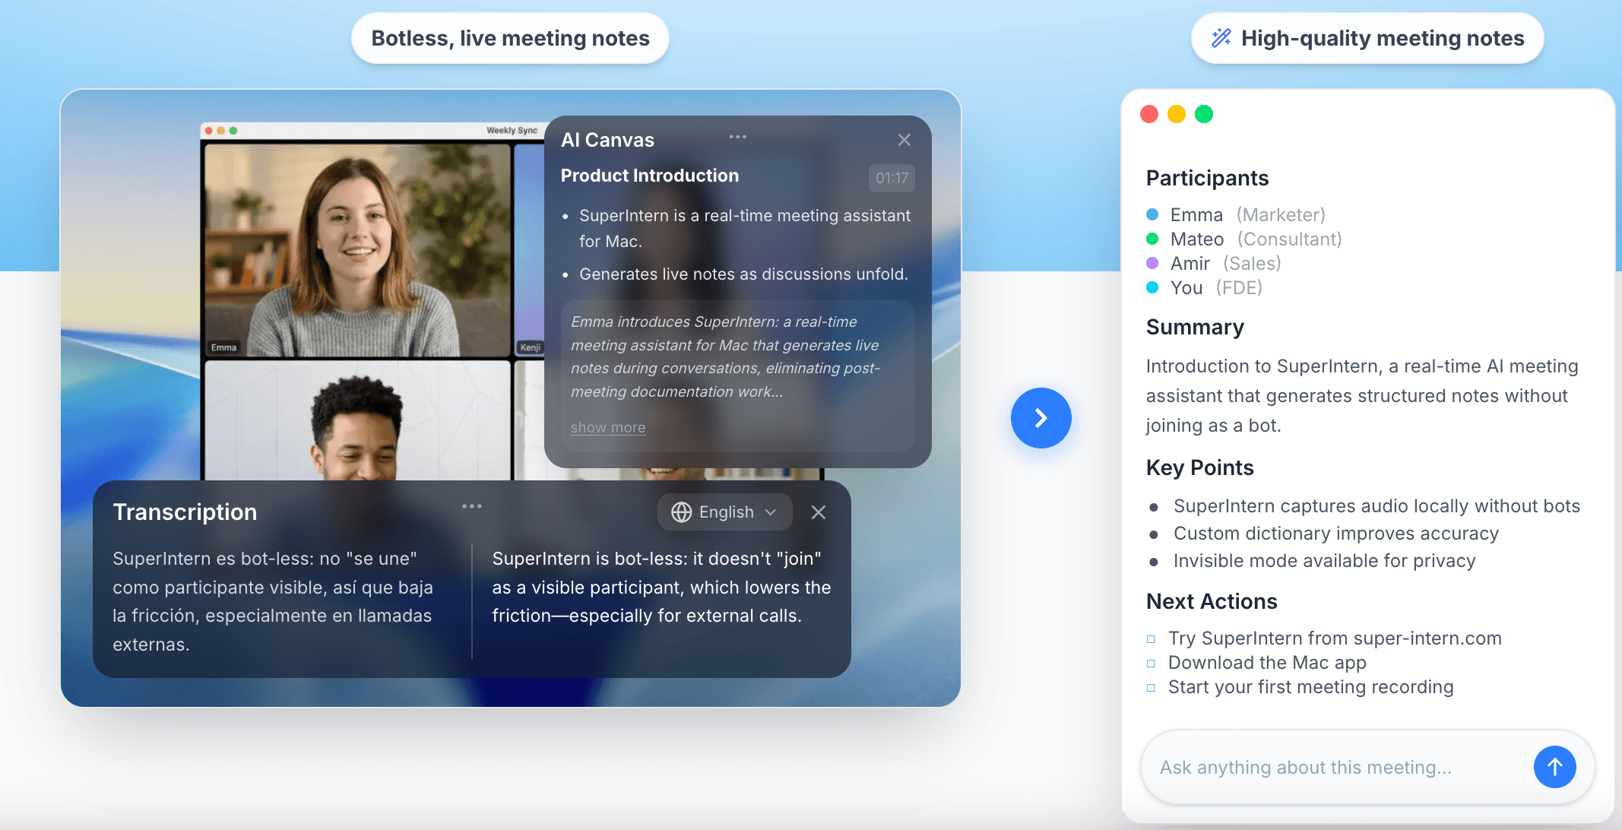Click the AI Canvas panel title

[x=607, y=140]
